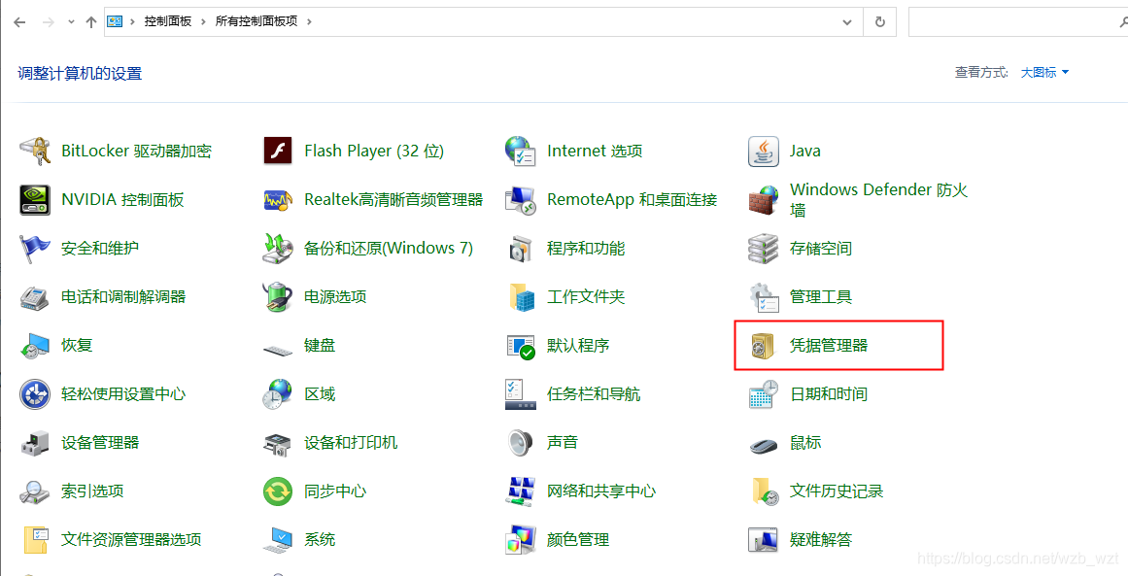Open the 设备和打印机 printer icon
Image resolution: width=1128 pixels, height=576 pixels.
(x=278, y=443)
